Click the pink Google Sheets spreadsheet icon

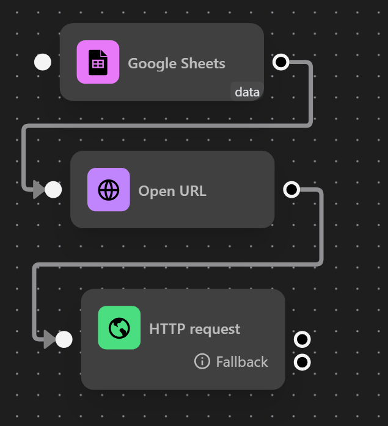point(98,62)
